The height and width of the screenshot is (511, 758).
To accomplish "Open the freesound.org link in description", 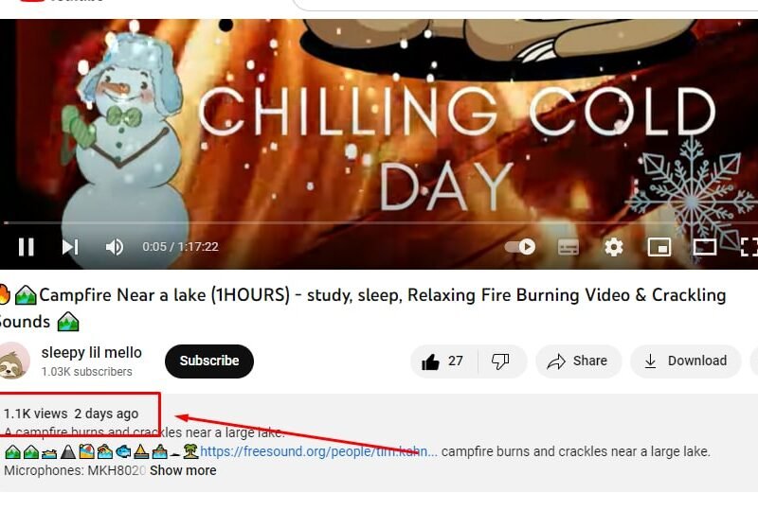I will click(x=318, y=451).
